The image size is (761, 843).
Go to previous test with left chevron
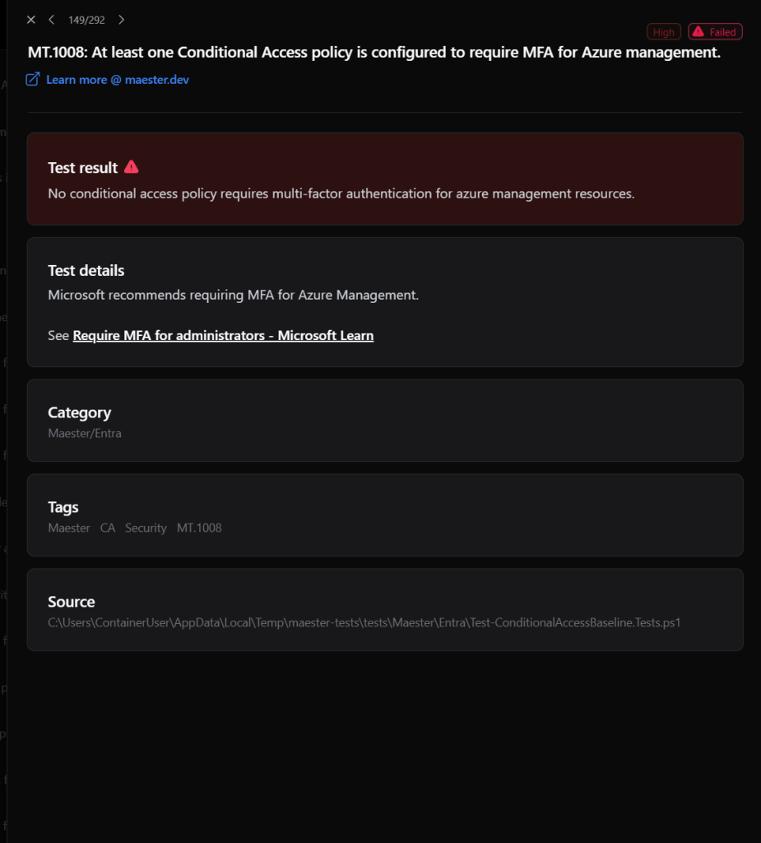coord(52,20)
